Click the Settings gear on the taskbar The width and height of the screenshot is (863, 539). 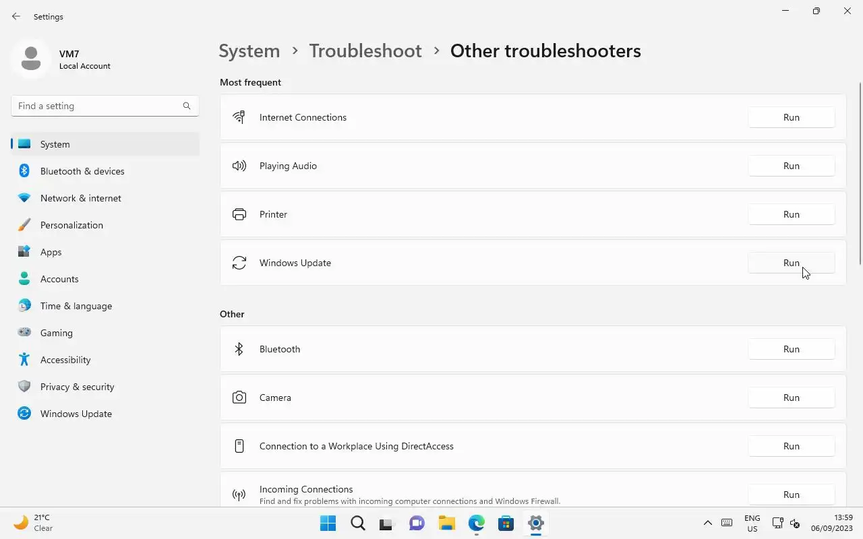coord(535,523)
